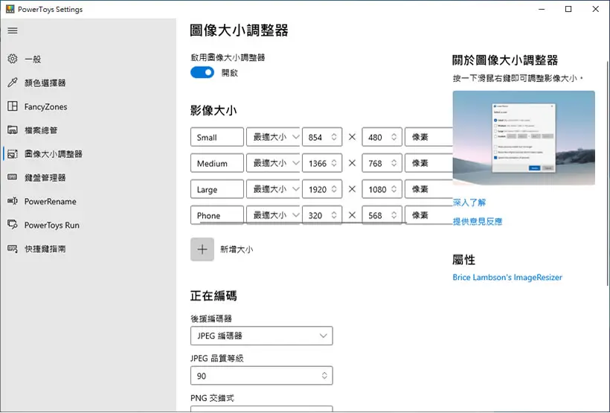Expand the 最適大小 dropdown for Large
This screenshot has width=610, height=413.
coord(273,189)
